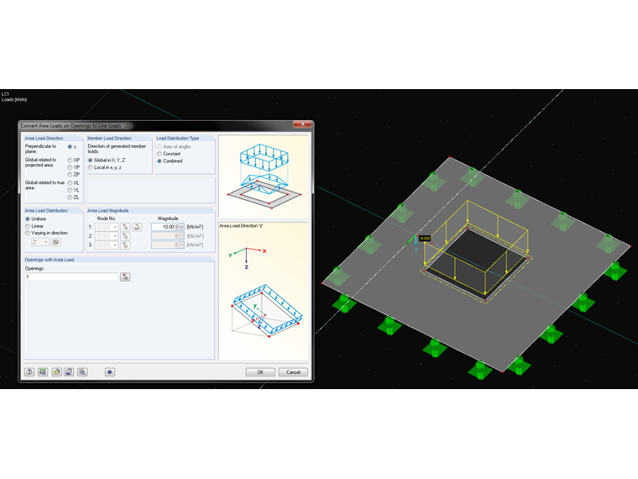Select Varying in direction distribution
This screenshot has width=638, height=479.
[28, 233]
